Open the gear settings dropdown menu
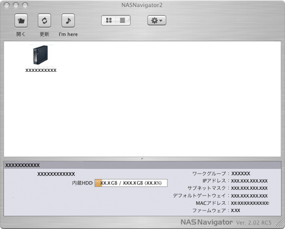285x229 pixels. click(156, 20)
